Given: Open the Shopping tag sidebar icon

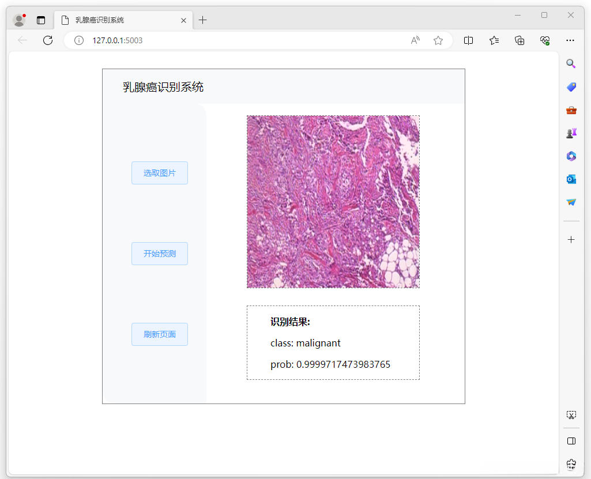Looking at the screenshot, I should pyautogui.click(x=571, y=87).
